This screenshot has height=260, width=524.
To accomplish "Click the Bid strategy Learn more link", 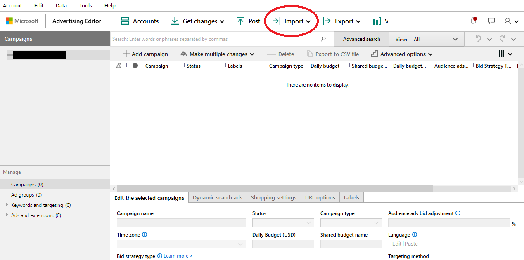I will 178,256.
